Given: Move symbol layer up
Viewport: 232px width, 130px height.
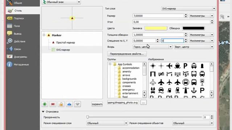Looking at the screenshot, I should [69, 104].
